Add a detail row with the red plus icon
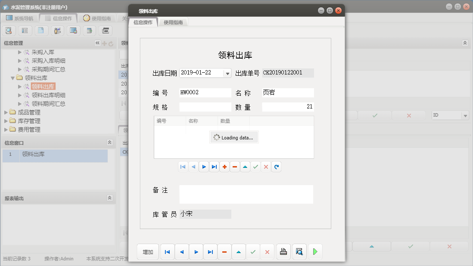The width and height of the screenshot is (473, 266). 224,167
